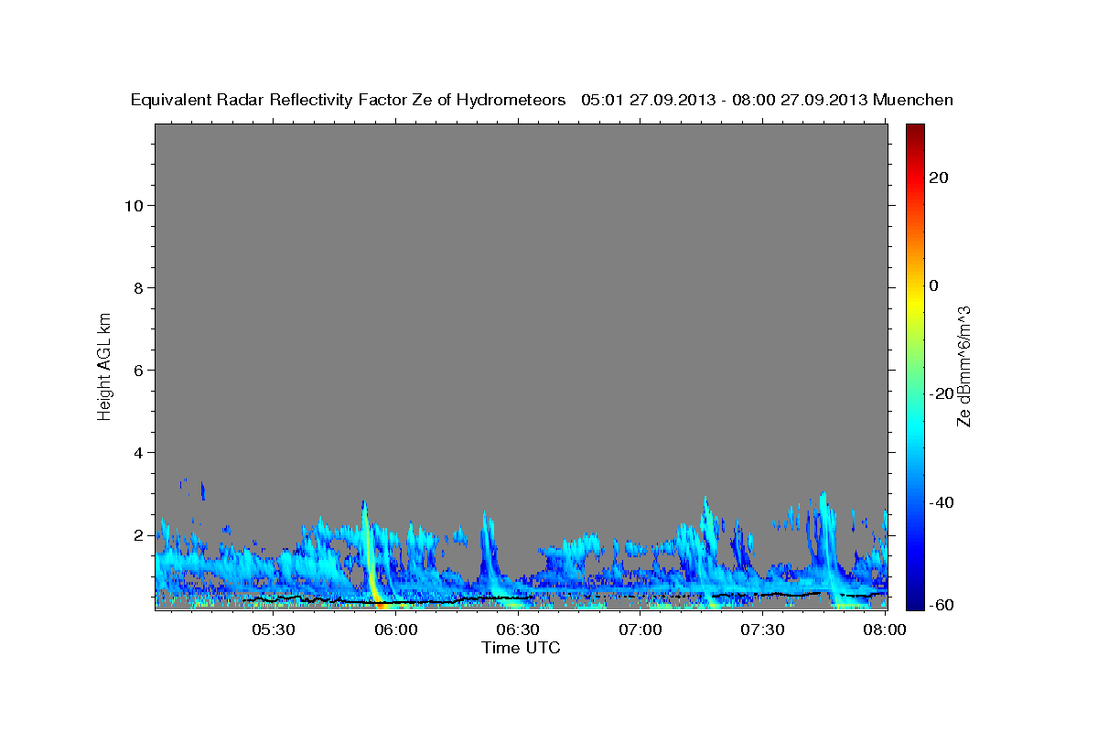Click the 05:30 time tick label

(274, 630)
